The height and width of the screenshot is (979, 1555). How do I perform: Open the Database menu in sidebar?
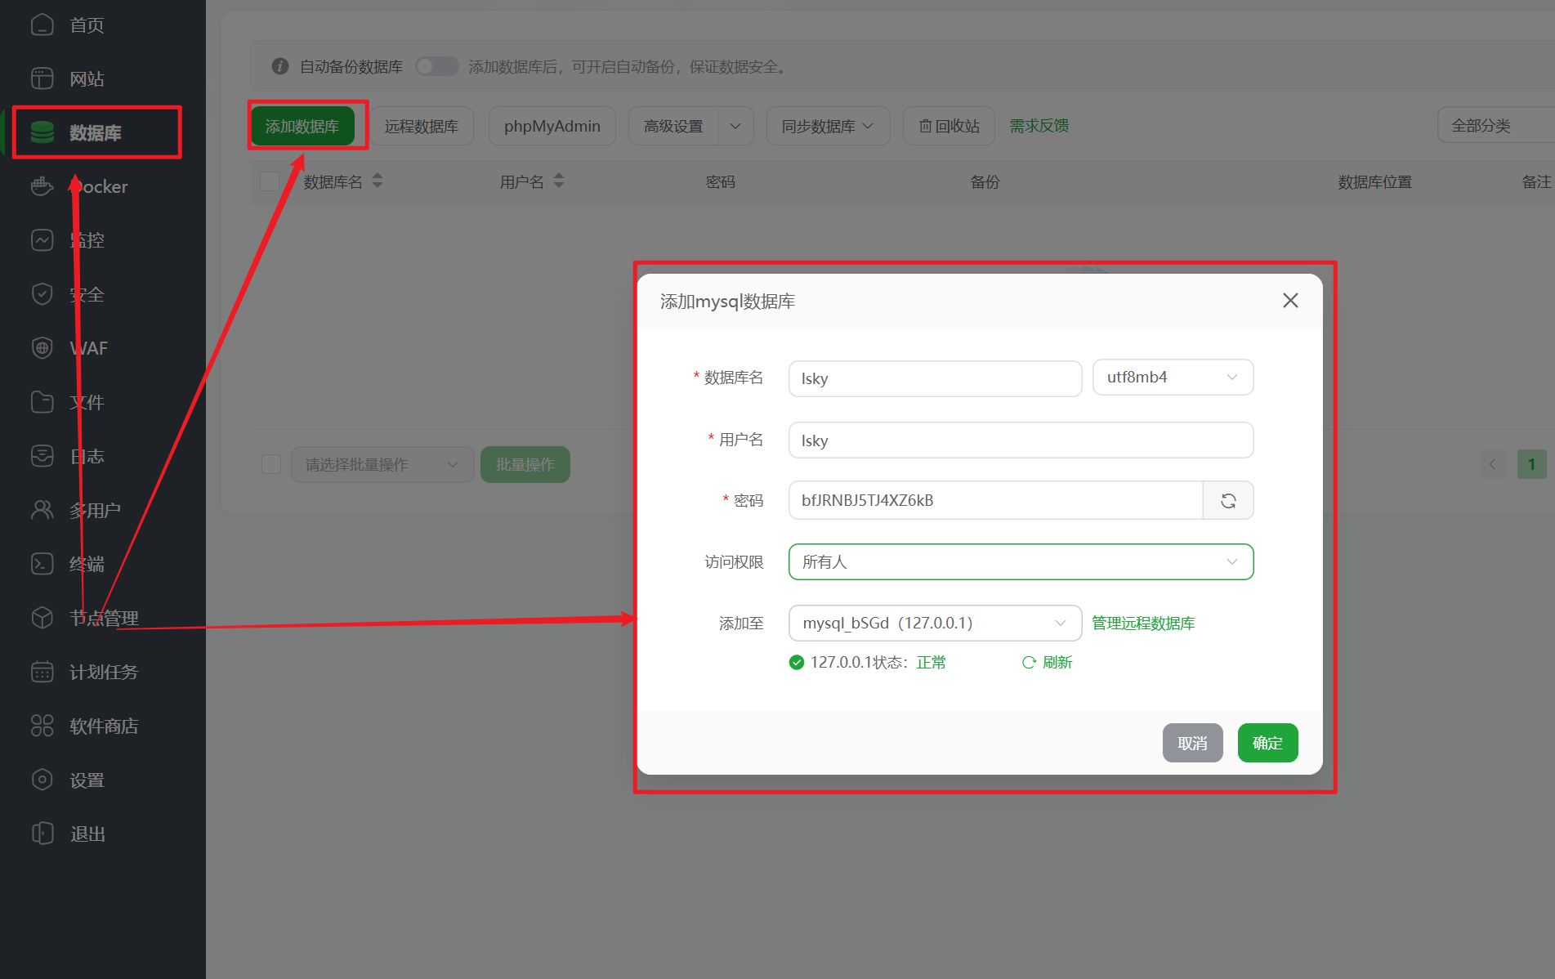click(x=96, y=132)
